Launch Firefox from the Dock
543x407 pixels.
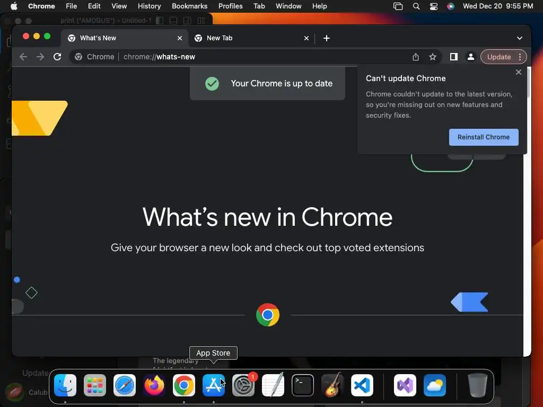pos(154,385)
